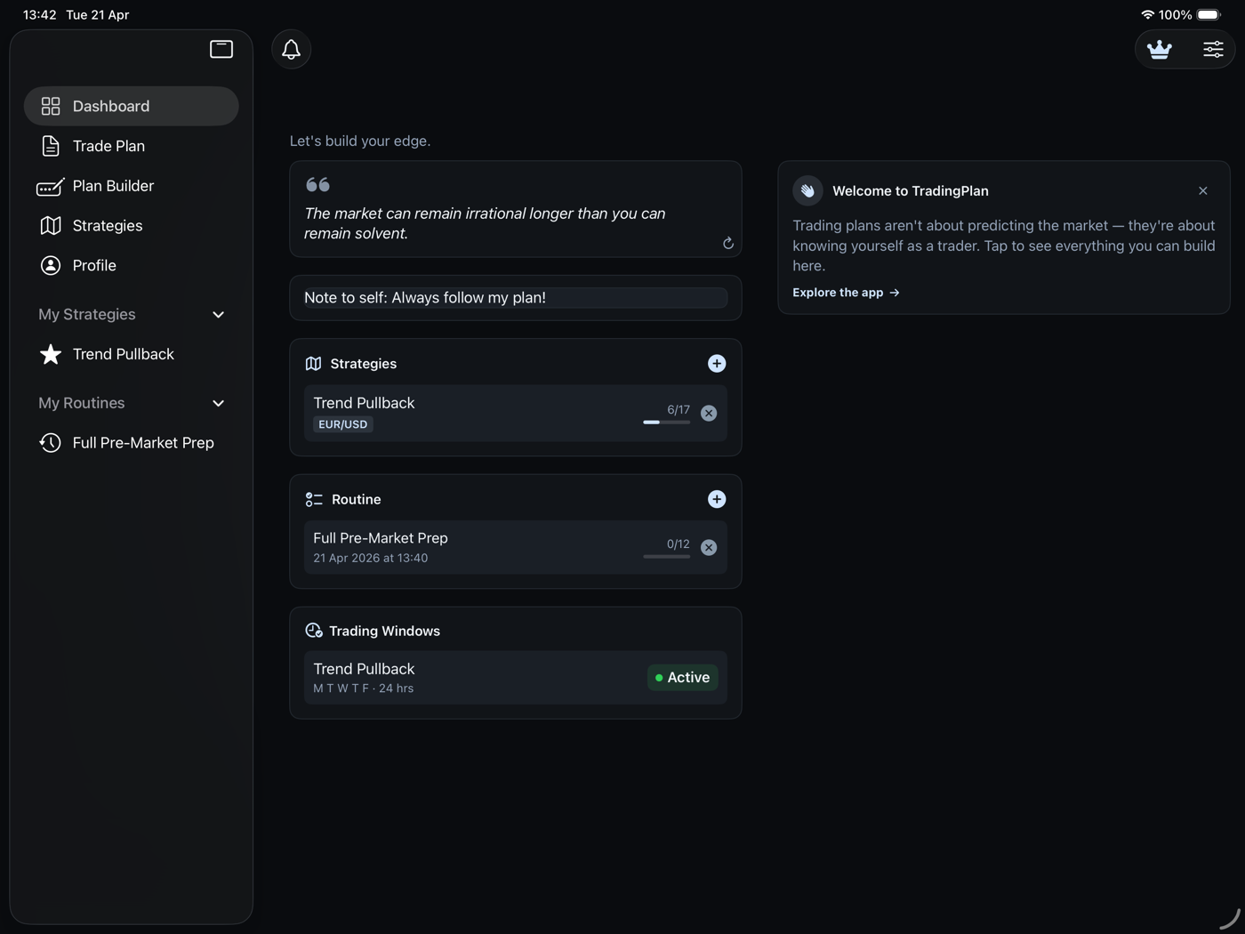Viewport: 1245px width, 934px height.
Task: Remove Full Pre-Market Prep from the Routine card
Action: (x=708, y=547)
